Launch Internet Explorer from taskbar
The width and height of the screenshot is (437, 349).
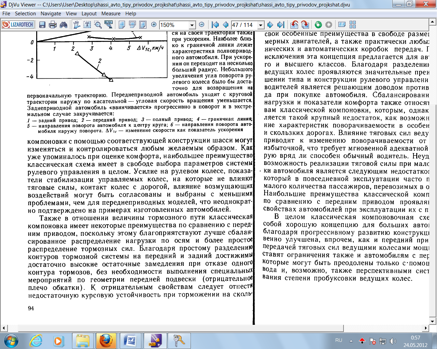pos(36,341)
